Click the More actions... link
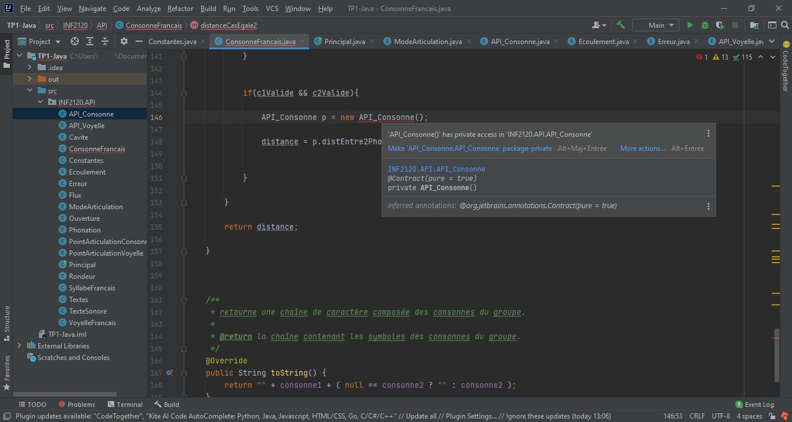Image resolution: width=792 pixels, height=422 pixels. (x=642, y=148)
